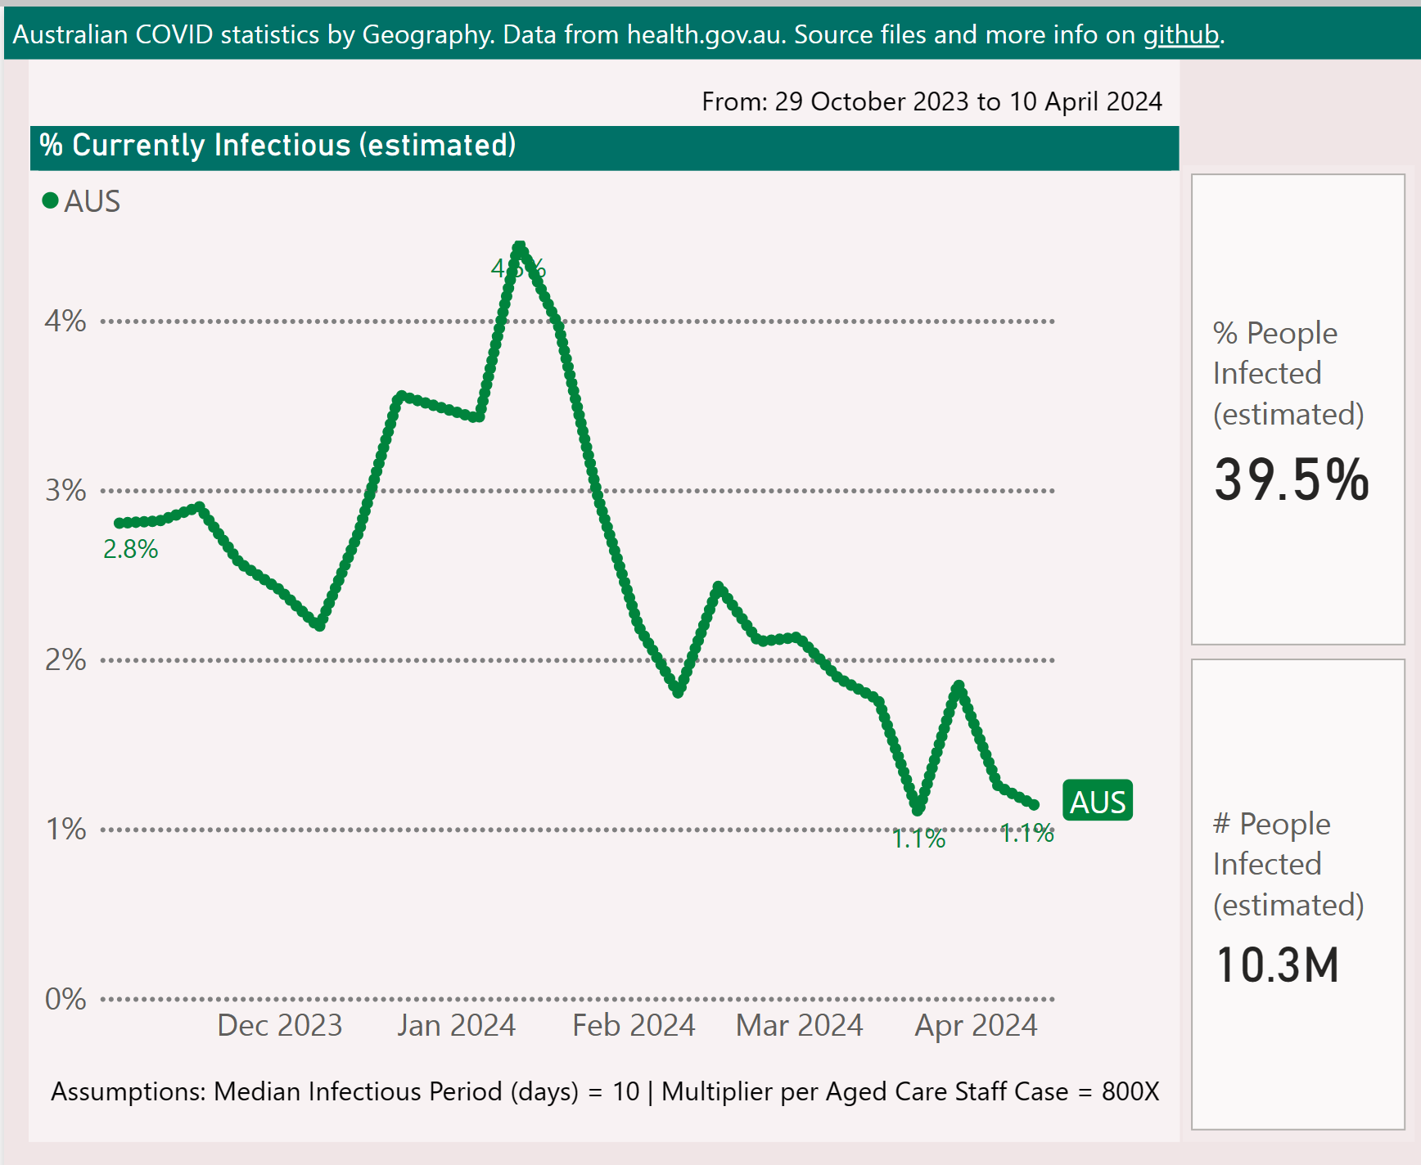
Task: Click the Jan 2024 axis label
Action: 457,1025
